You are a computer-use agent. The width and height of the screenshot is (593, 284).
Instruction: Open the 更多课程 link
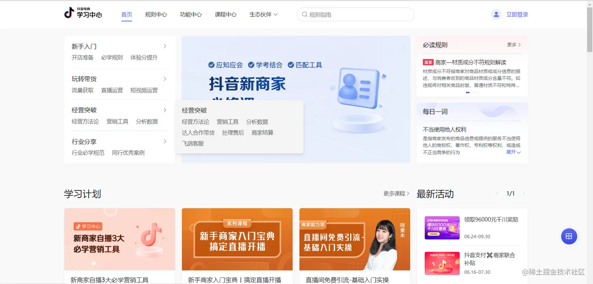tap(395, 193)
